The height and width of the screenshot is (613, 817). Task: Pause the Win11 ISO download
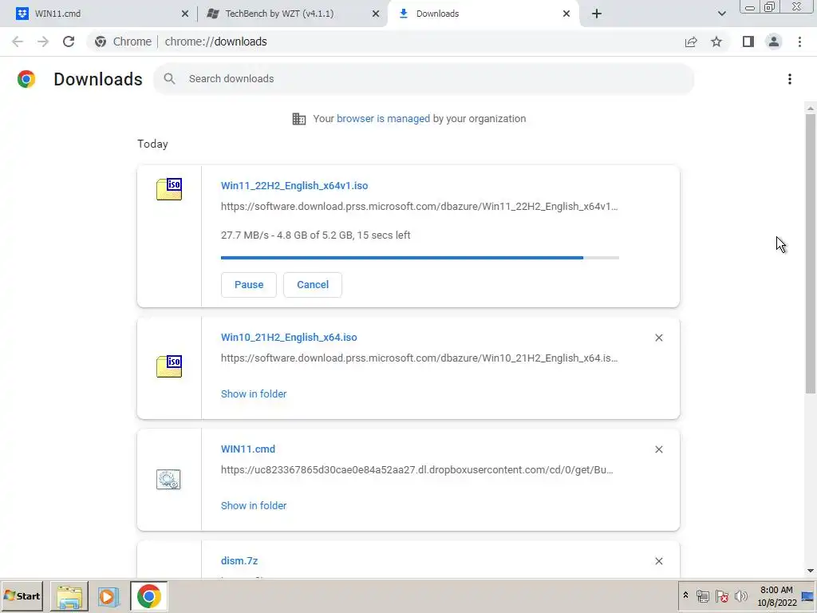[249, 285]
